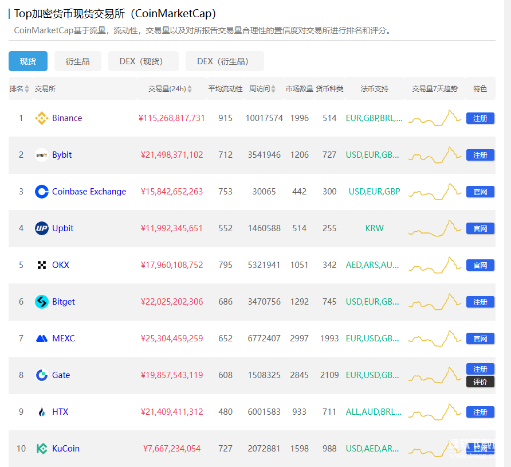Image resolution: width=511 pixels, height=467 pixels.
Task: Open the Upbit exchange link
Action: [x=63, y=228]
